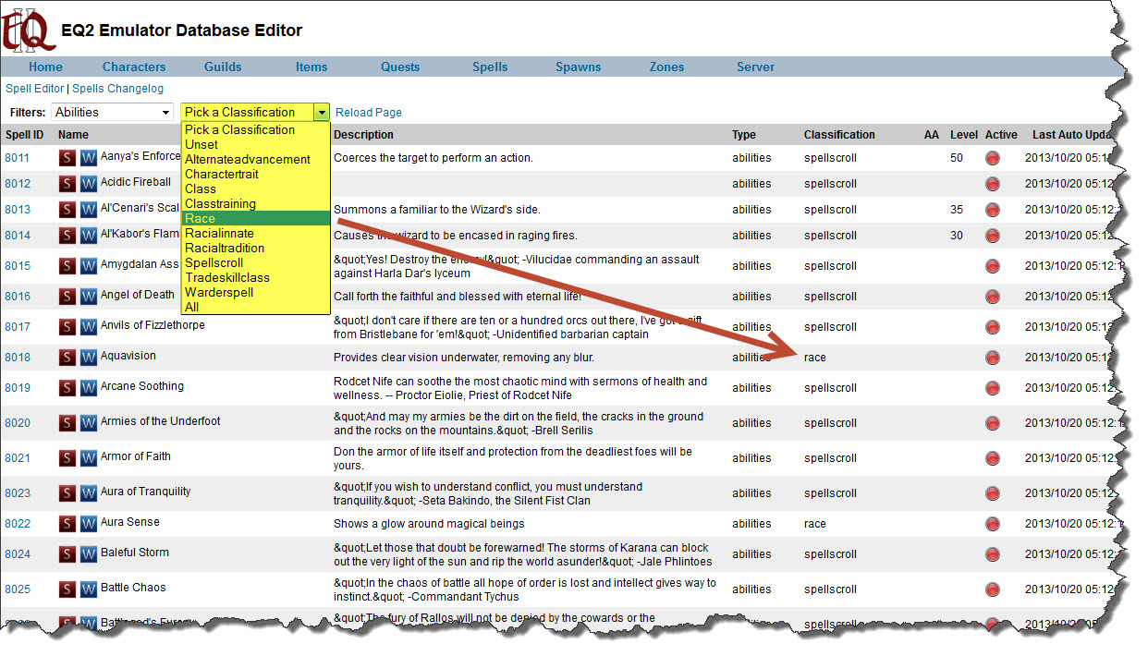Click the W icon for Baleful Storm
1148x656 pixels.
88,554
